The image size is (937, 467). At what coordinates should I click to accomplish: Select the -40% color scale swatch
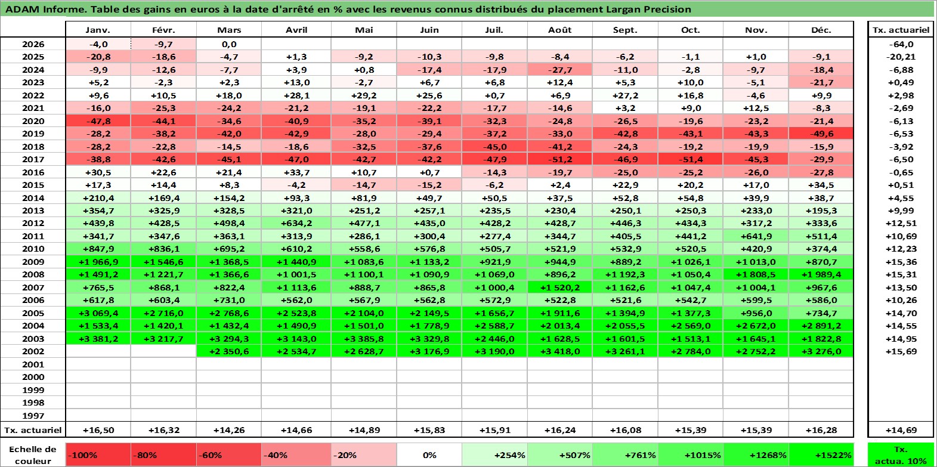pyautogui.click(x=296, y=454)
